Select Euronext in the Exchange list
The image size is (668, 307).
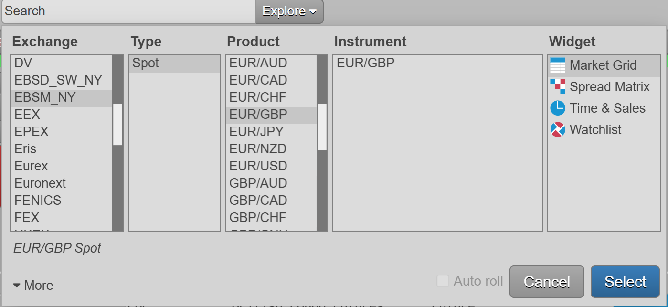tap(40, 183)
